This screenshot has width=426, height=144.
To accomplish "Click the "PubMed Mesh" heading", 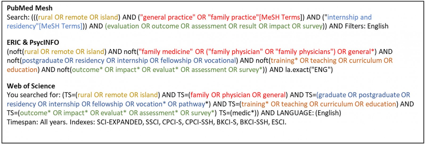I will click(x=30, y=8).
